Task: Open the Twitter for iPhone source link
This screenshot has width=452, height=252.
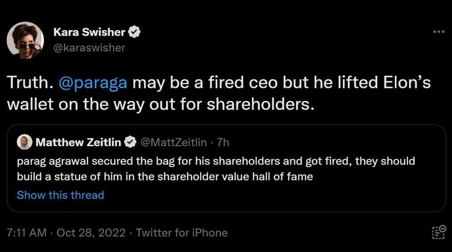Action: (x=182, y=233)
